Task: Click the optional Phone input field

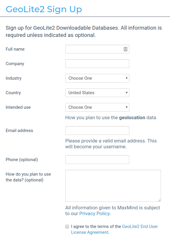Action: click(97, 160)
